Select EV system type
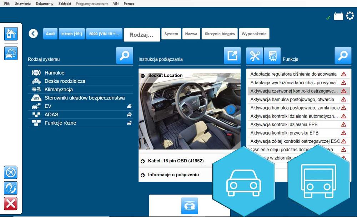The height and width of the screenshot is (217, 357). tap(81, 106)
